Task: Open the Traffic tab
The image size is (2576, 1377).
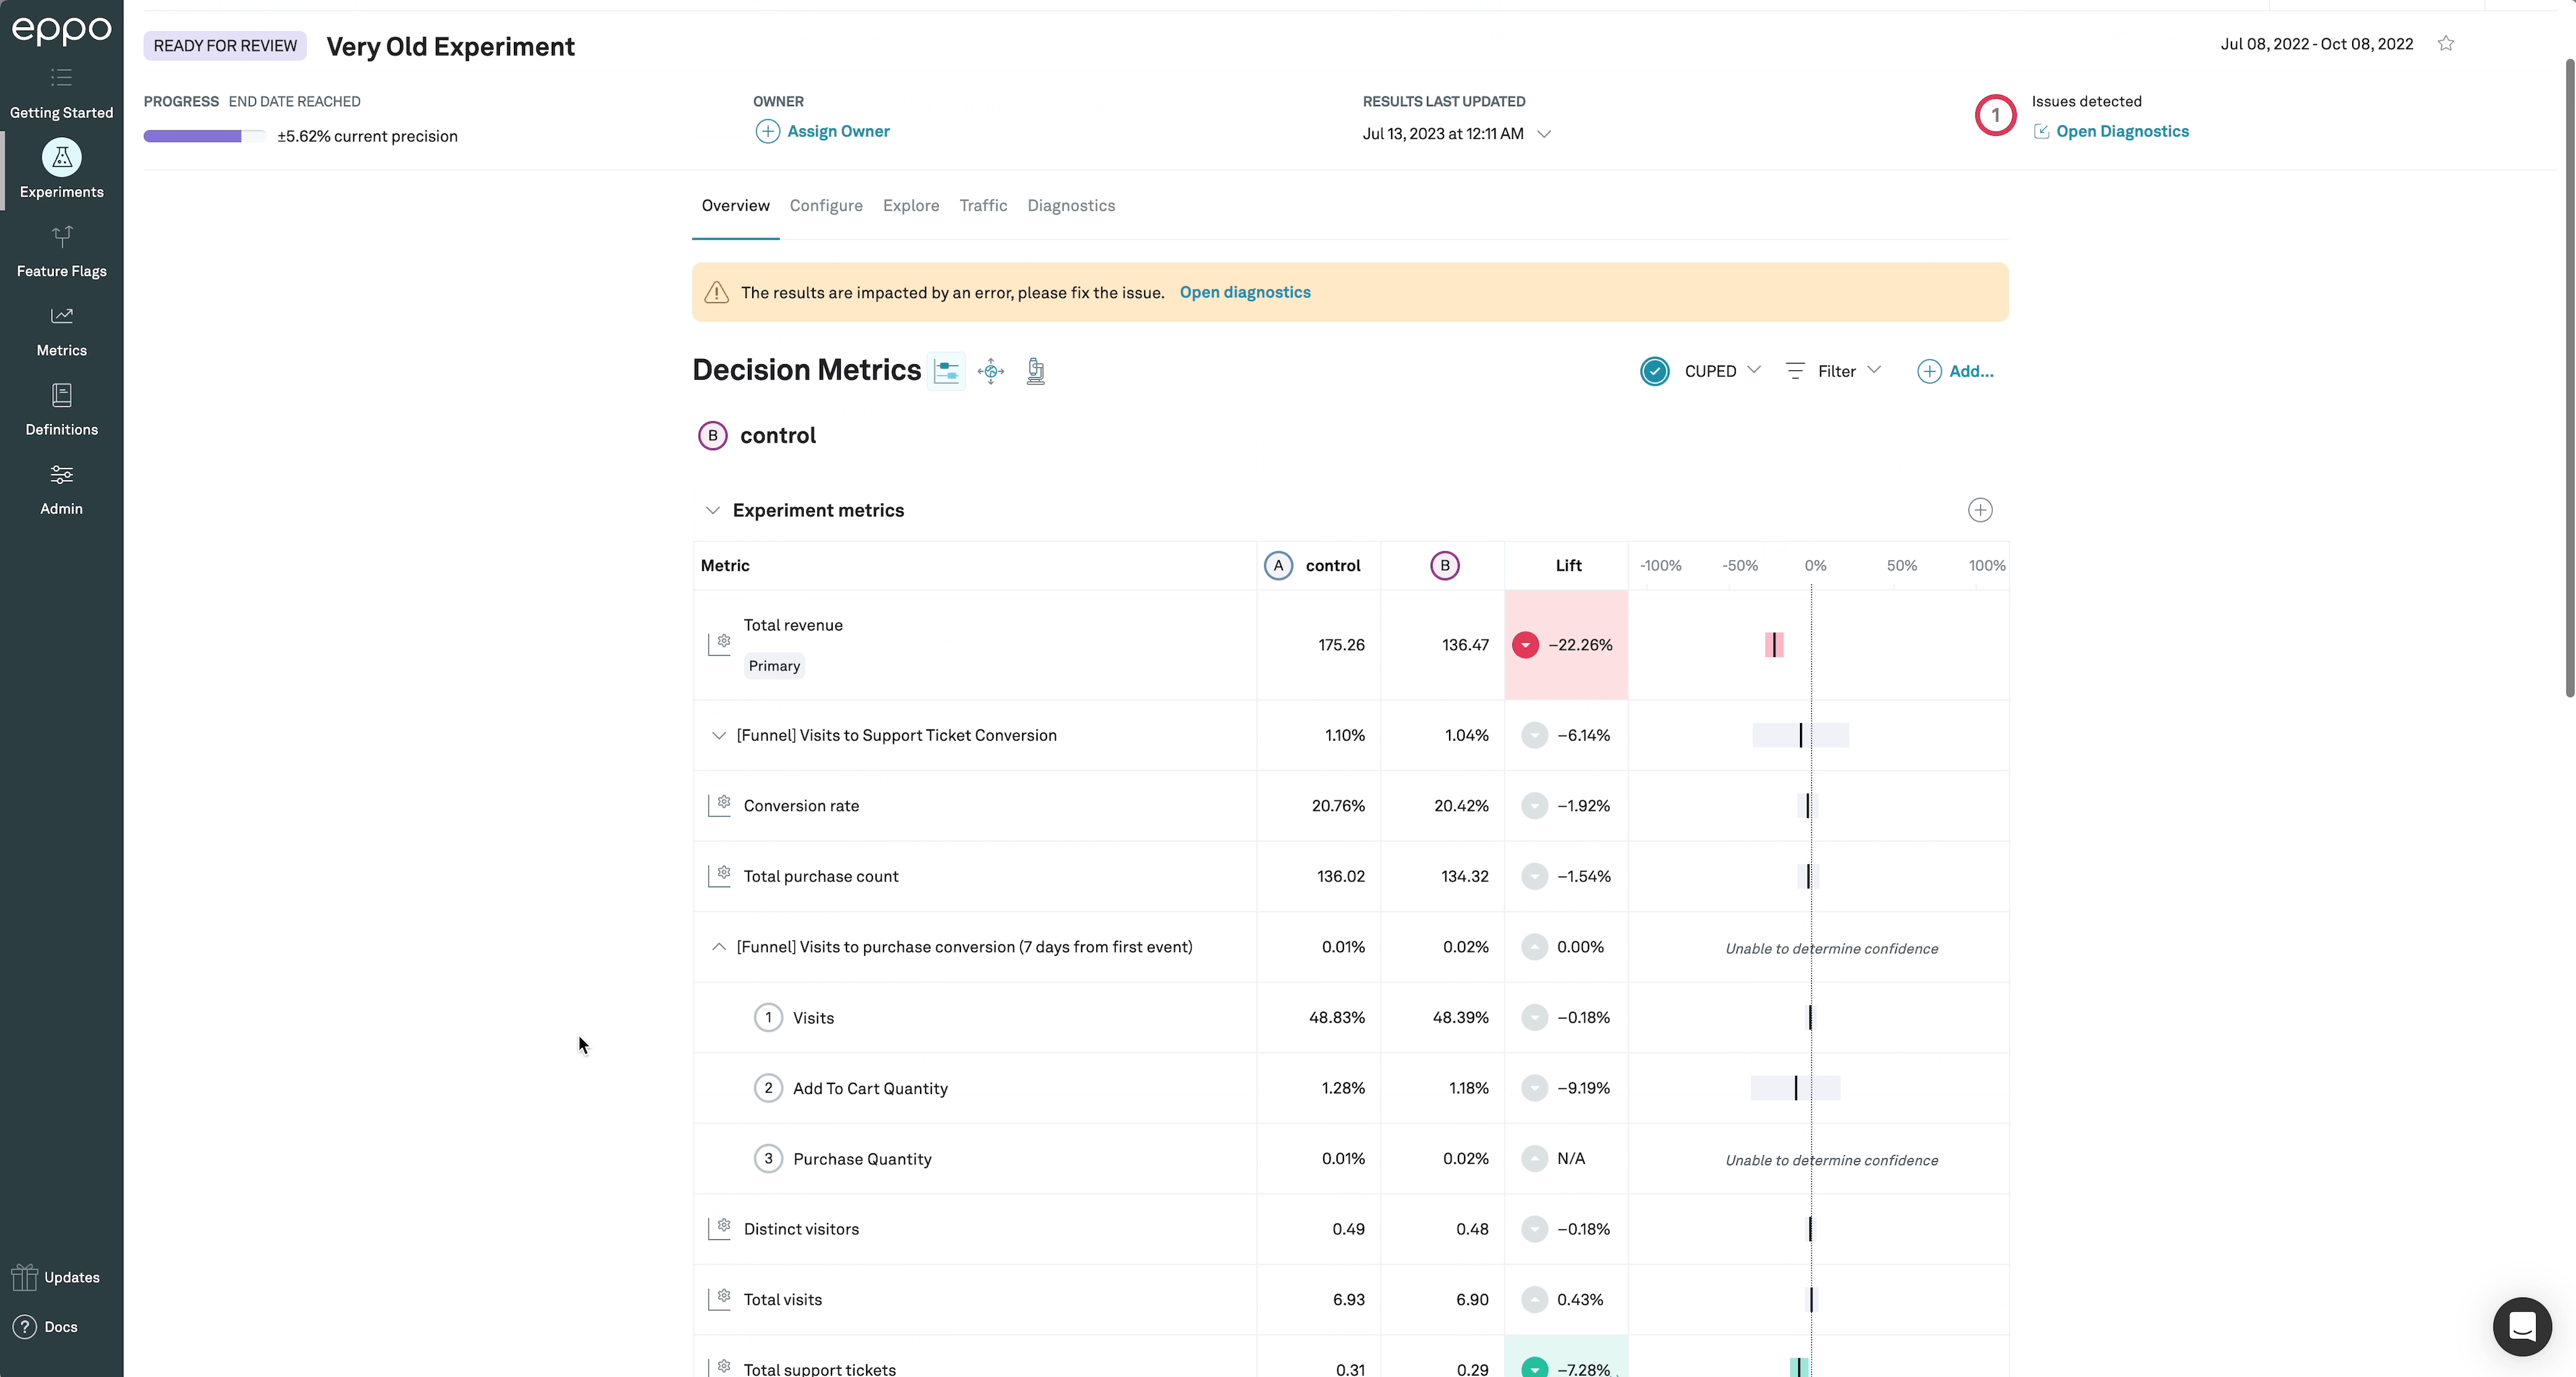Action: click(x=982, y=206)
